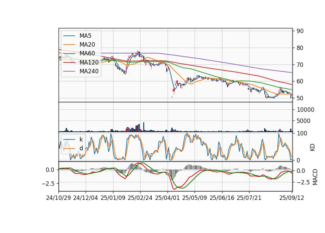Click the orange MA20 legend line sample

[x=69, y=45]
